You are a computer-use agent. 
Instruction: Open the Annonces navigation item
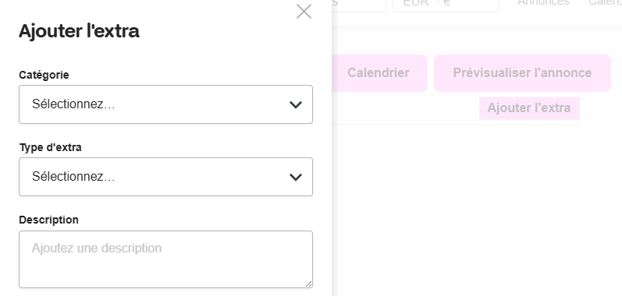[543, 2]
